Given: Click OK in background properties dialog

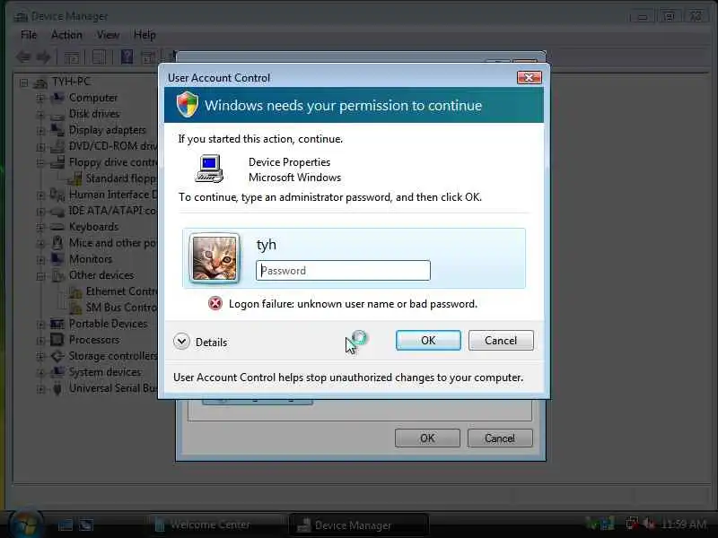Looking at the screenshot, I should pos(427,438).
